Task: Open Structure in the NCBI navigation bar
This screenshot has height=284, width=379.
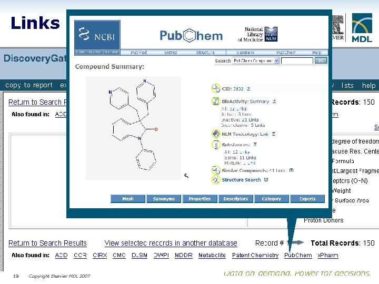Action: tap(205, 53)
